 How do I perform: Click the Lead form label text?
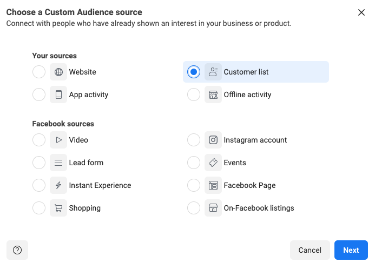pos(86,163)
